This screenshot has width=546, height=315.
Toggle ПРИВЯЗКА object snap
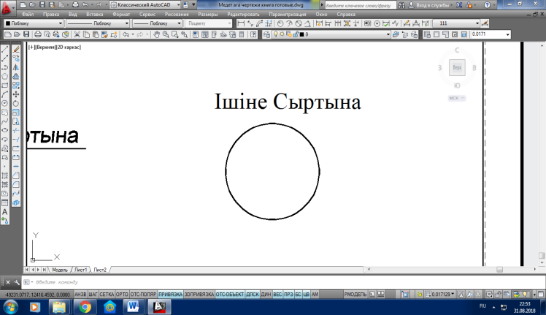point(170,295)
